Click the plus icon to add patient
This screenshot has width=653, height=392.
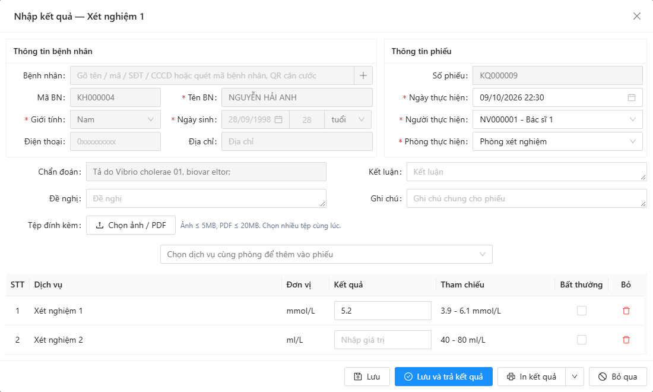pos(363,76)
